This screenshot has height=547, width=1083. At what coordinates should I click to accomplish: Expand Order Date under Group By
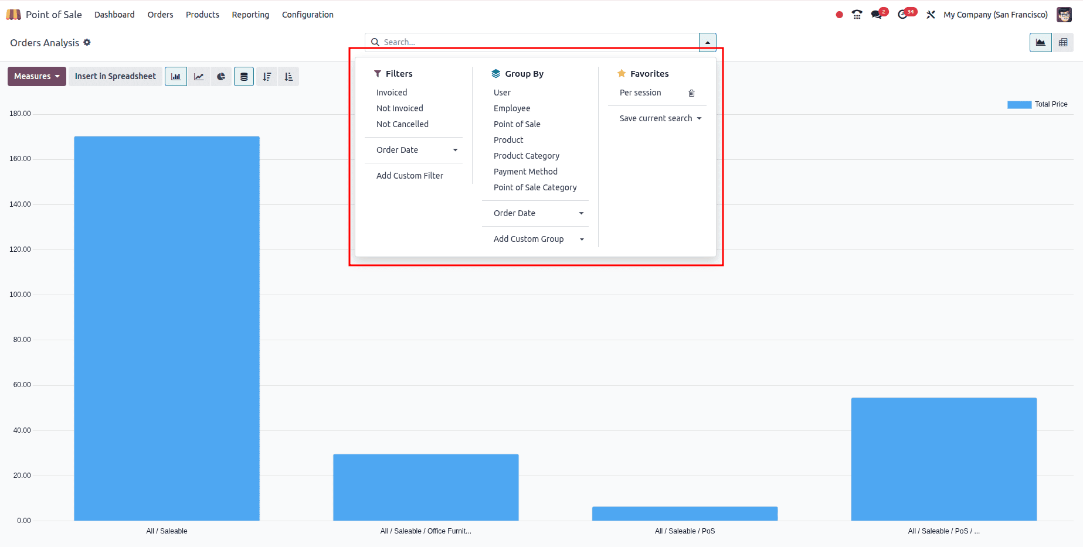point(582,213)
